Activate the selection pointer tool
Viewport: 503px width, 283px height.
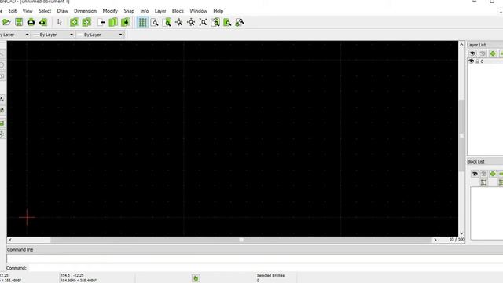pos(60,22)
